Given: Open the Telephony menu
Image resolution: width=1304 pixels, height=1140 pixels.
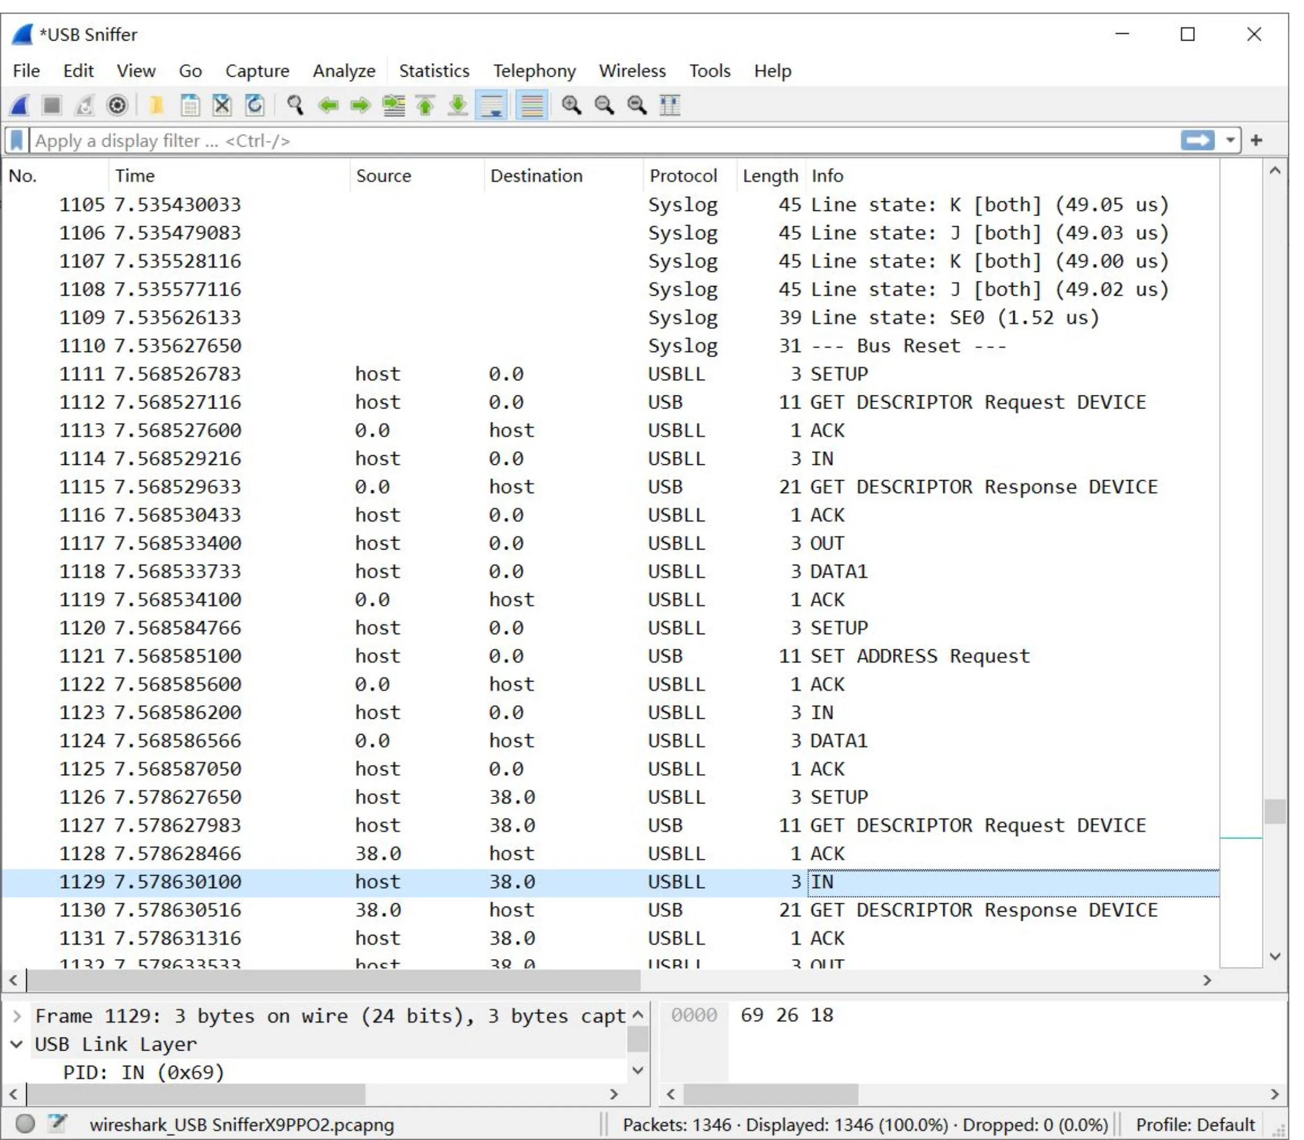Looking at the screenshot, I should coord(534,70).
